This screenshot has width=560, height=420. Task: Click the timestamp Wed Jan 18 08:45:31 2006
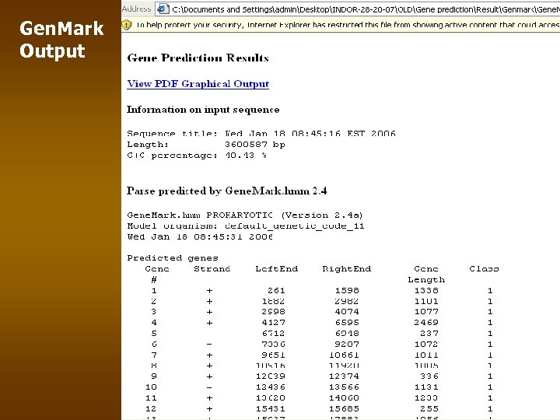point(200,236)
